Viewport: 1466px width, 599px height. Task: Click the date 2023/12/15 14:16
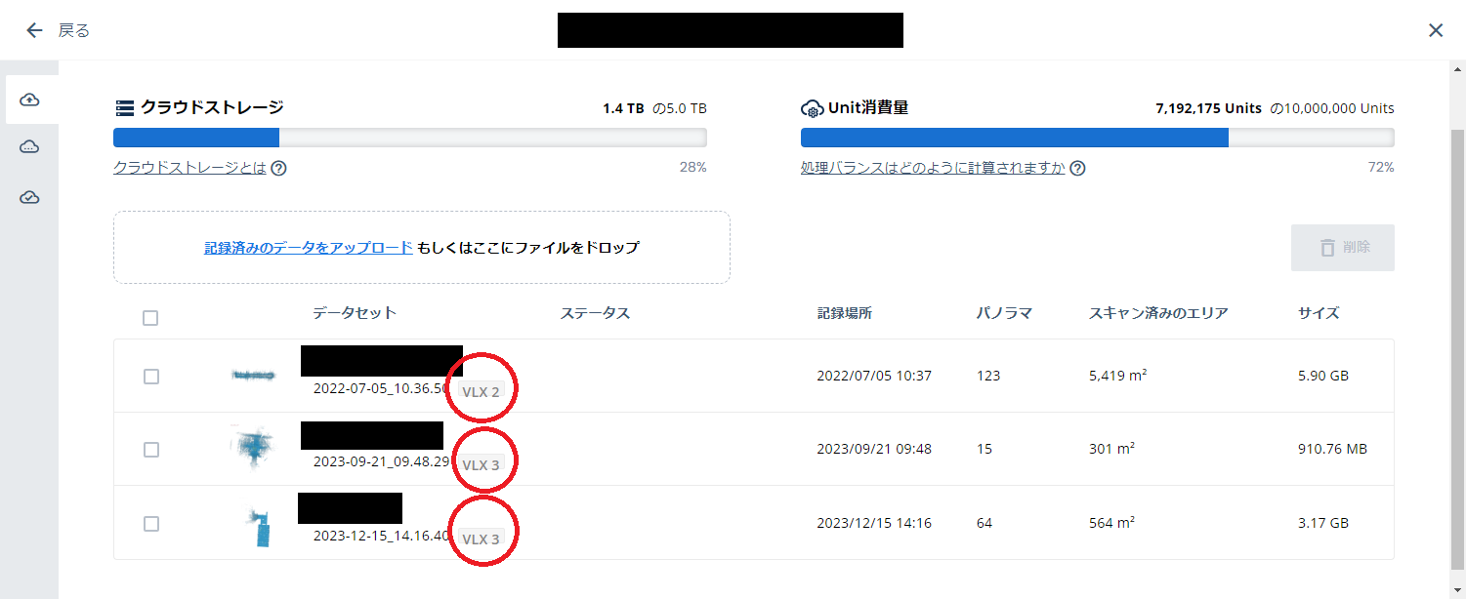(874, 523)
